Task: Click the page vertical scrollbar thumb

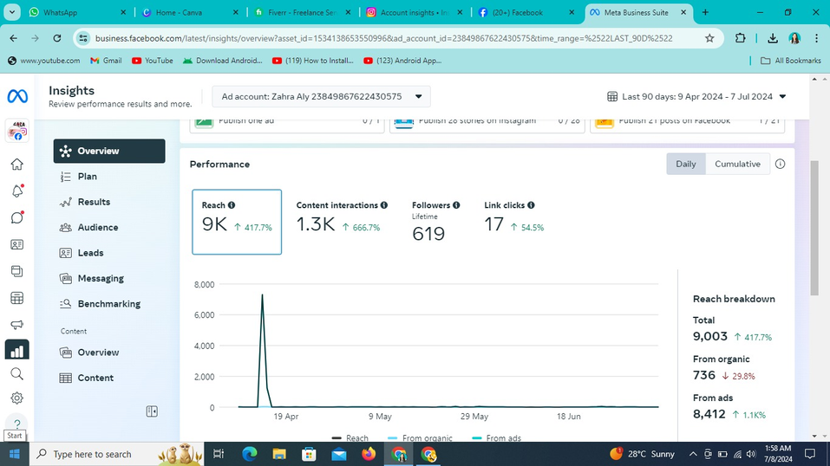Action: (x=814, y=228)
